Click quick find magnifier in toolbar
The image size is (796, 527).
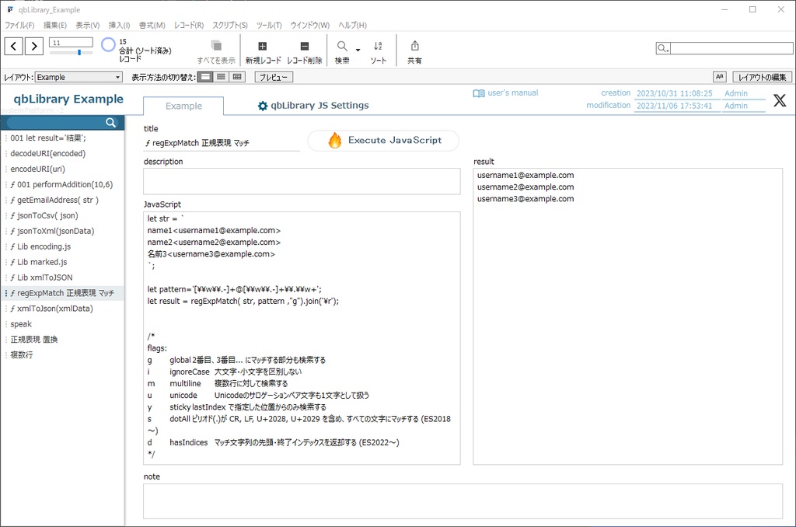pos(662,48)
